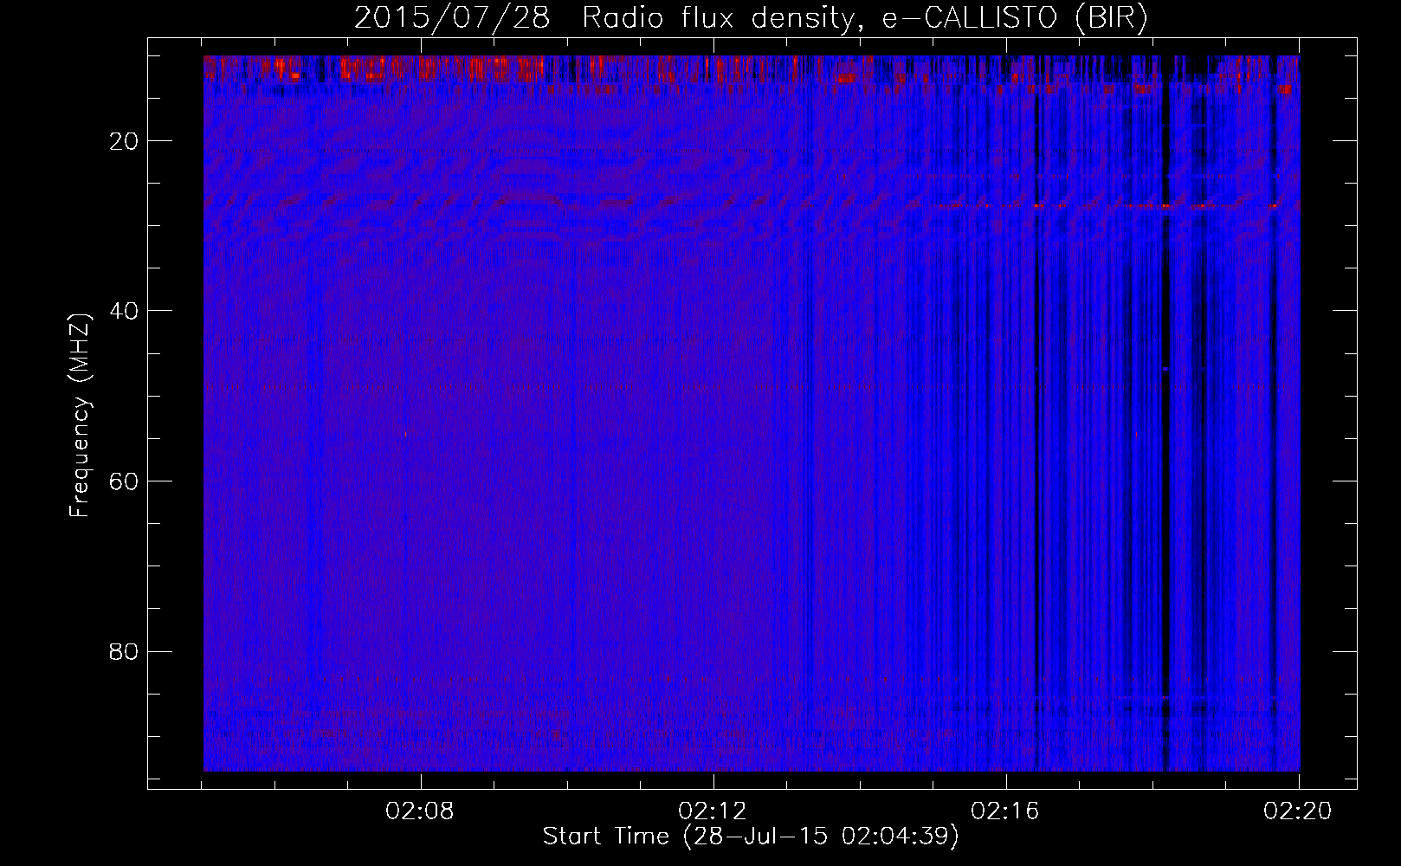Click the time axis label '02:08'
Image resolution: width=1401 pixels, height=866 pixels.
point(420,811)
